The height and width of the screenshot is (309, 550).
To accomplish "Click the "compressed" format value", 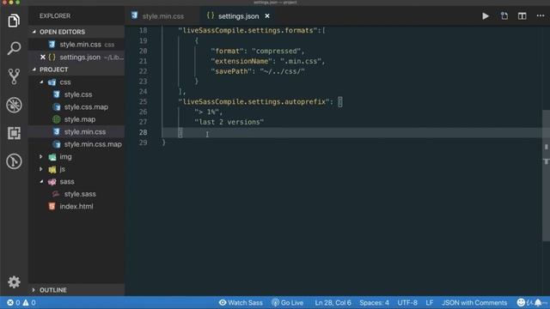I will (276, 51).
